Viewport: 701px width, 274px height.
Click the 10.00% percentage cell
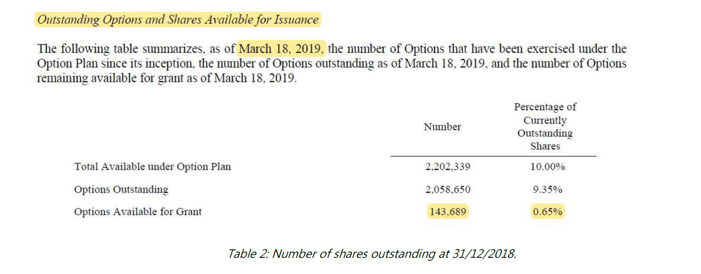click(x=548, y=167)
